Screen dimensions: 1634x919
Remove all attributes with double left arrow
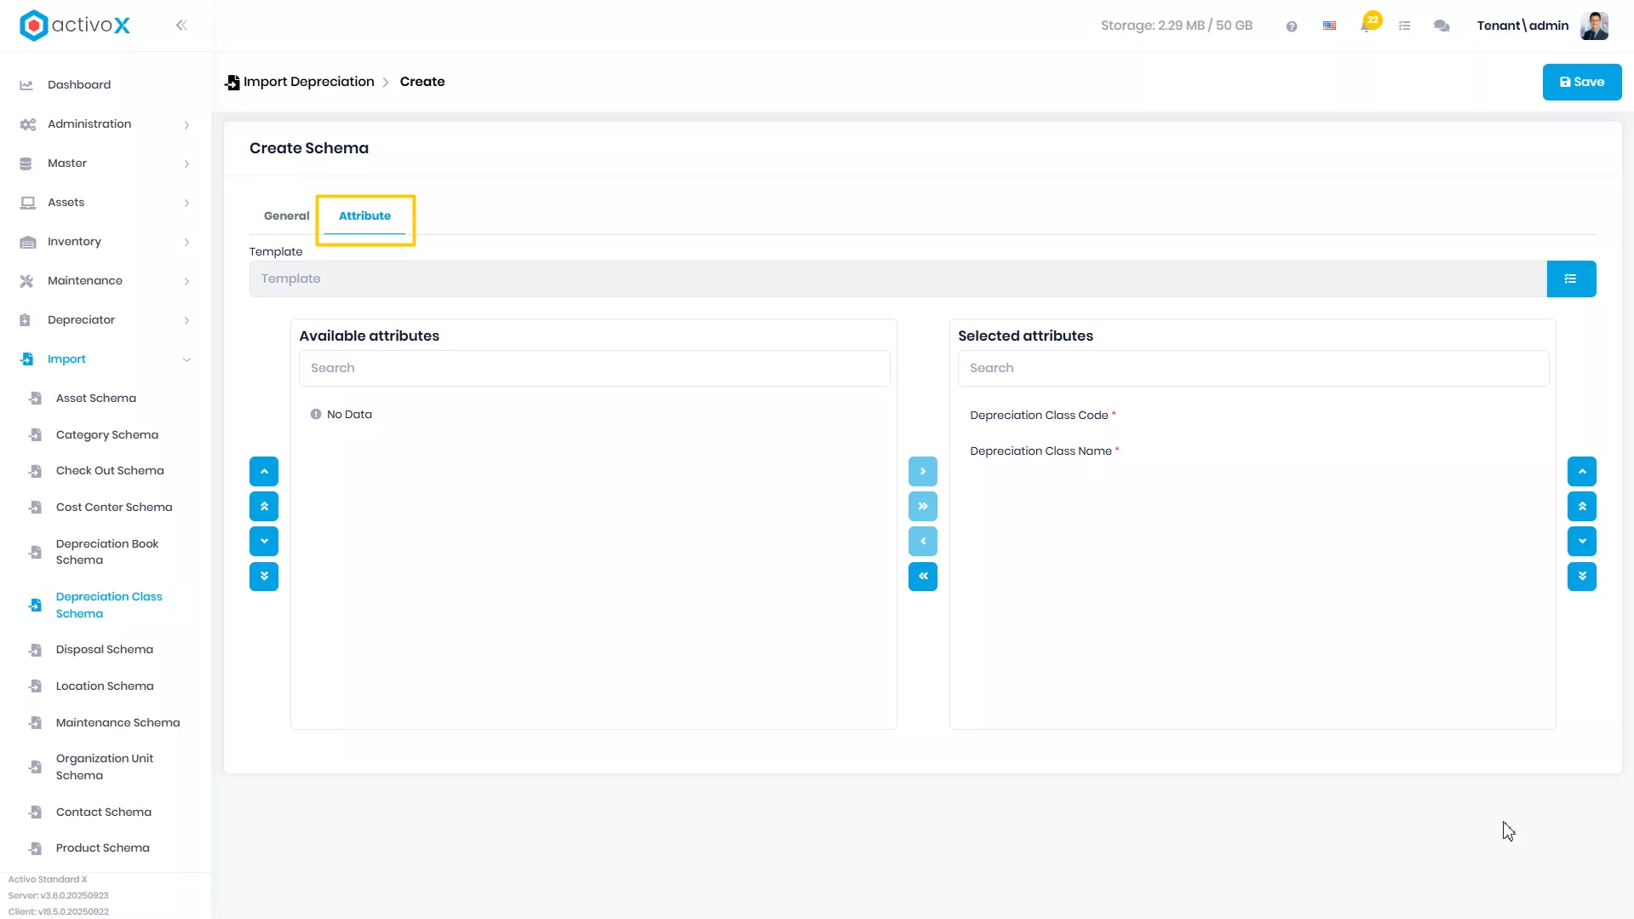coord(923,577)
